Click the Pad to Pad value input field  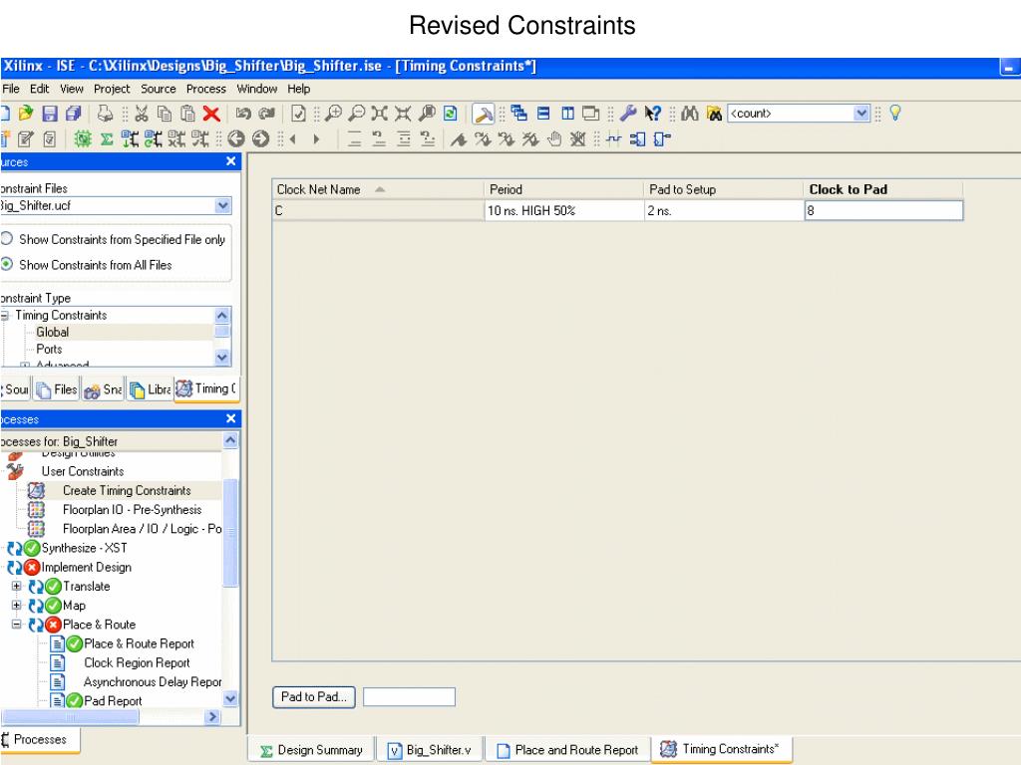click(x=409, y=696)
